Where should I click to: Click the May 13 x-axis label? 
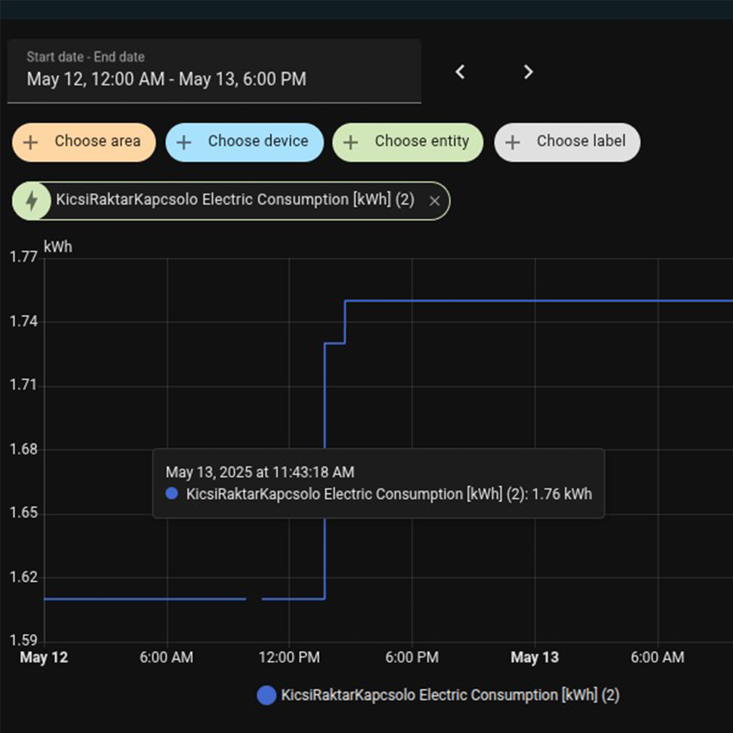534,658
